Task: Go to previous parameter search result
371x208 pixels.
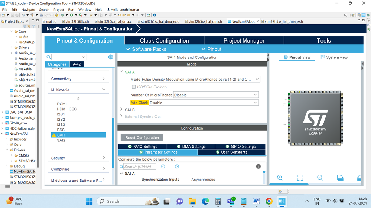Action: pyautogui.click(x=163, y=167)
